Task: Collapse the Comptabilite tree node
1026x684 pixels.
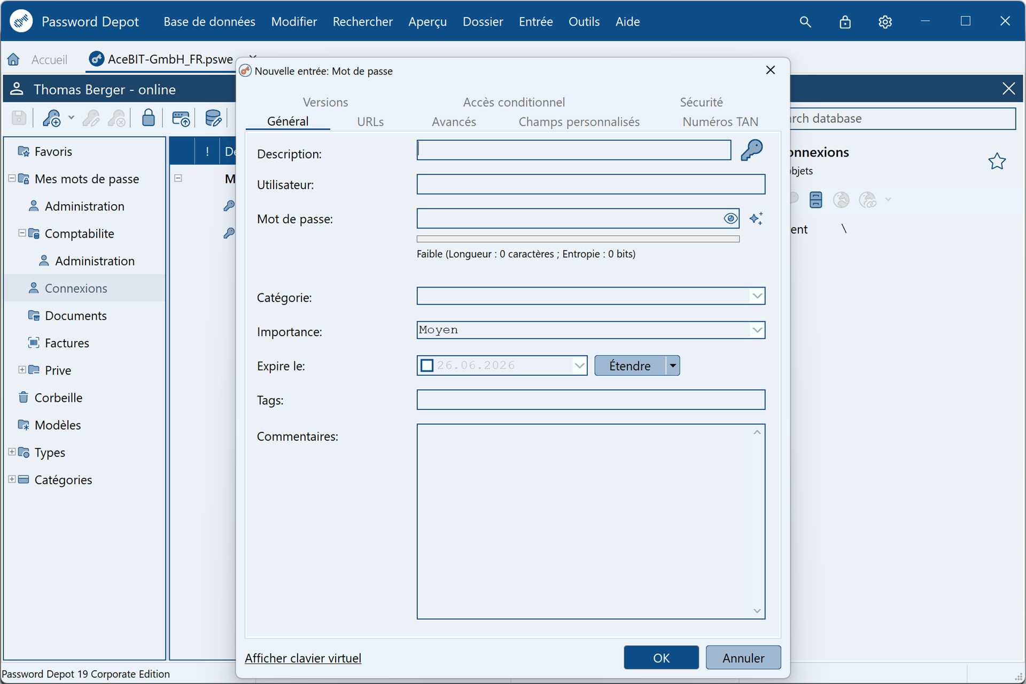Action: (x=22, y=233)
